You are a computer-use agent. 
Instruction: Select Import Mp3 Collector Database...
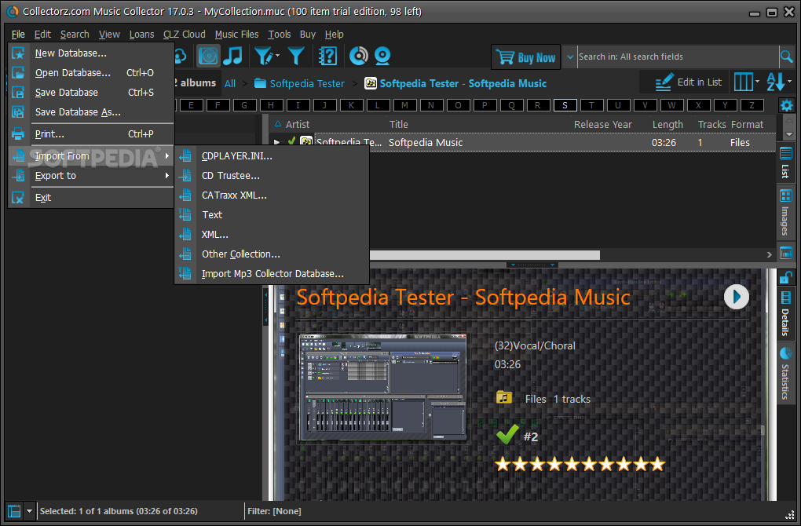click(272, 274)
